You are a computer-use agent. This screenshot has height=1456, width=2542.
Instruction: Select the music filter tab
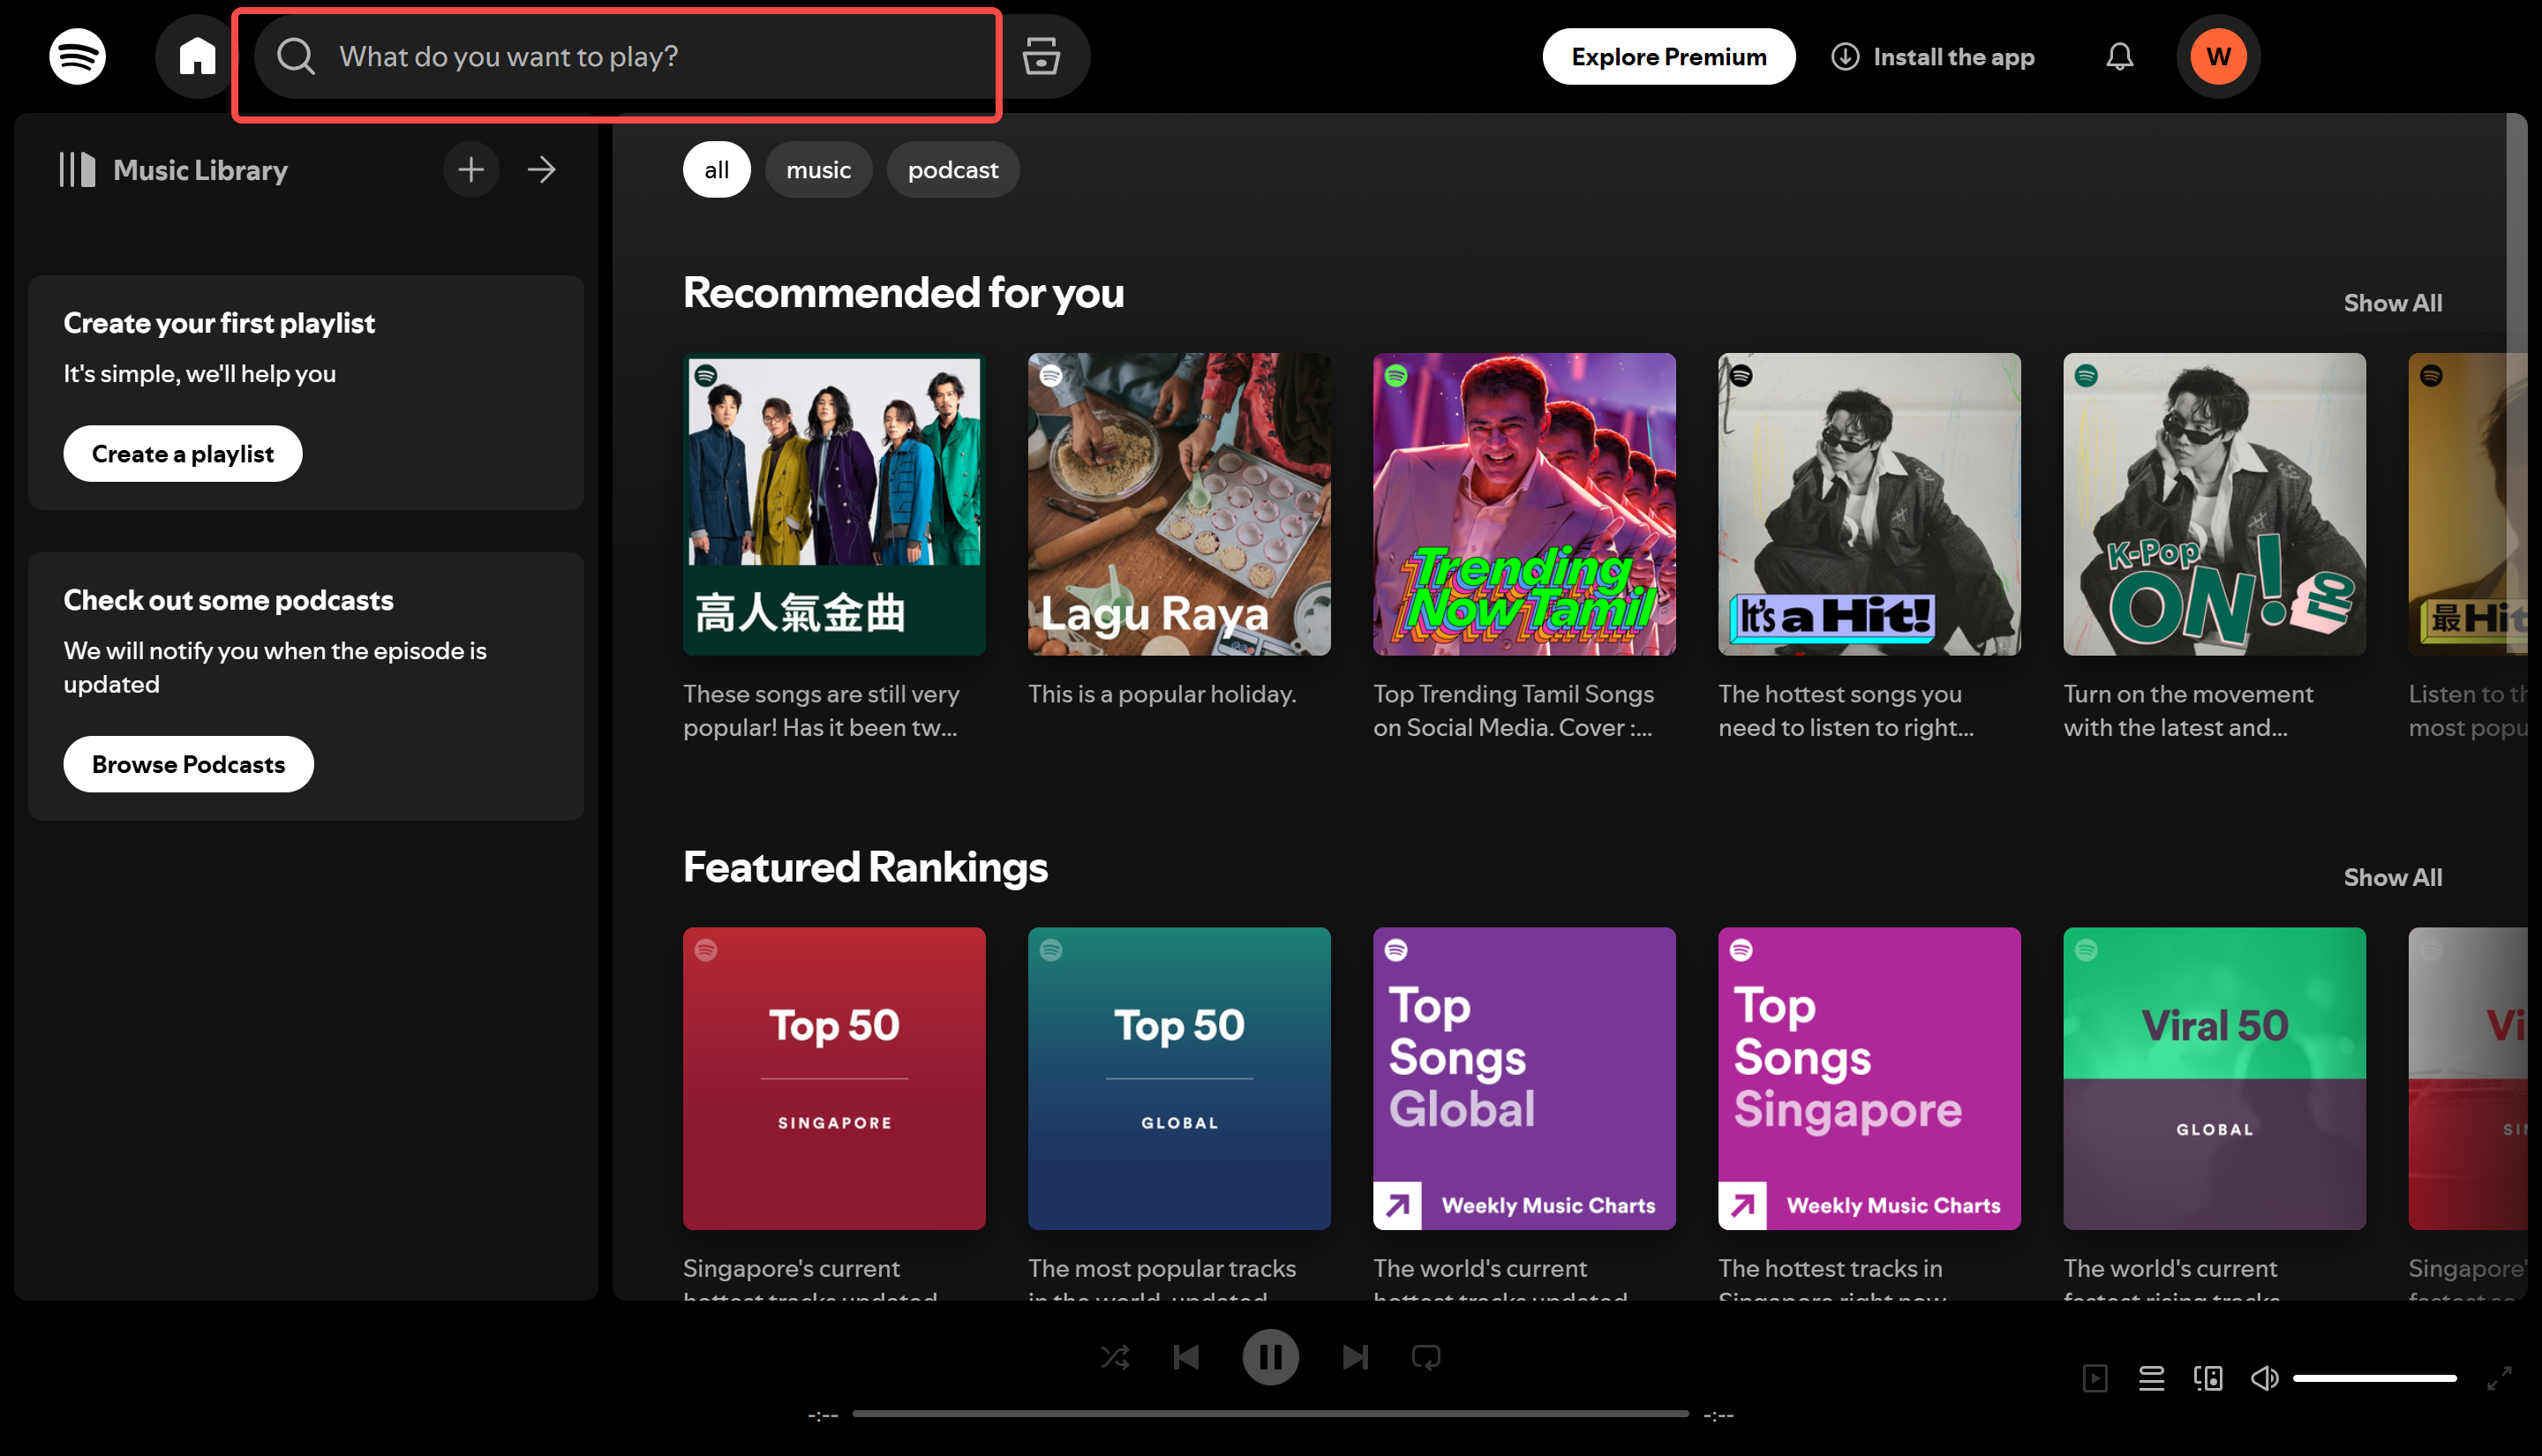[x=818, y=170]
